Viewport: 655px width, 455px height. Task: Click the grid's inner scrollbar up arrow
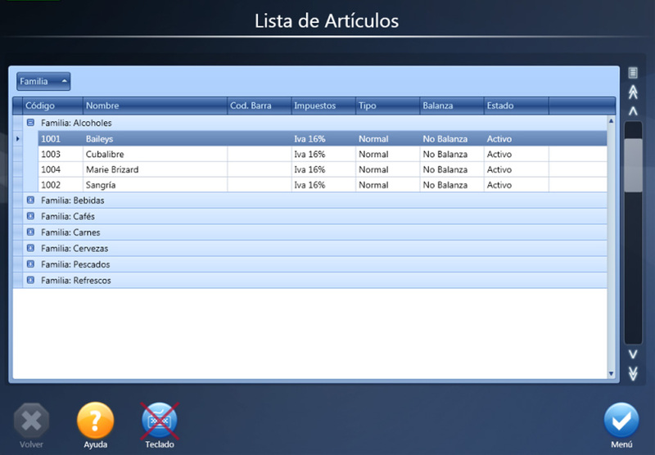pos(611,120)
